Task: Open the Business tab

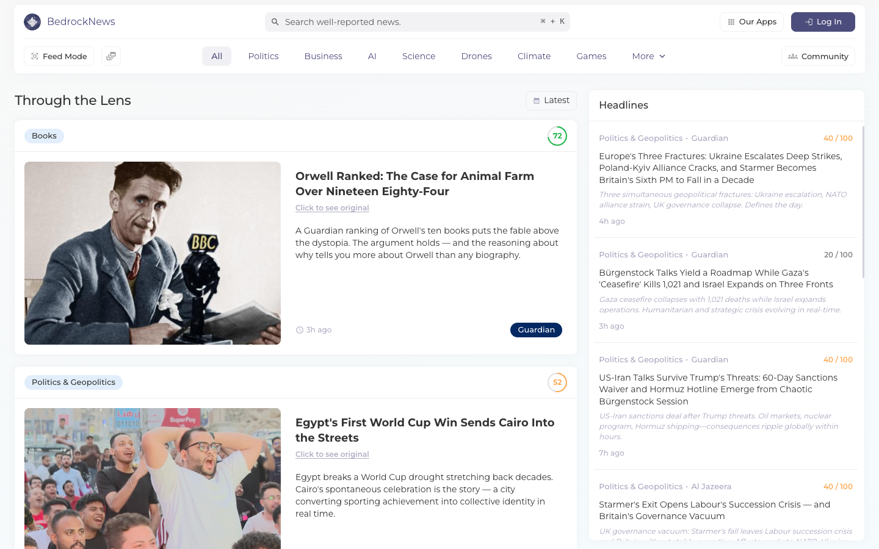Action: pyautogui.click(x=324, y=56)
